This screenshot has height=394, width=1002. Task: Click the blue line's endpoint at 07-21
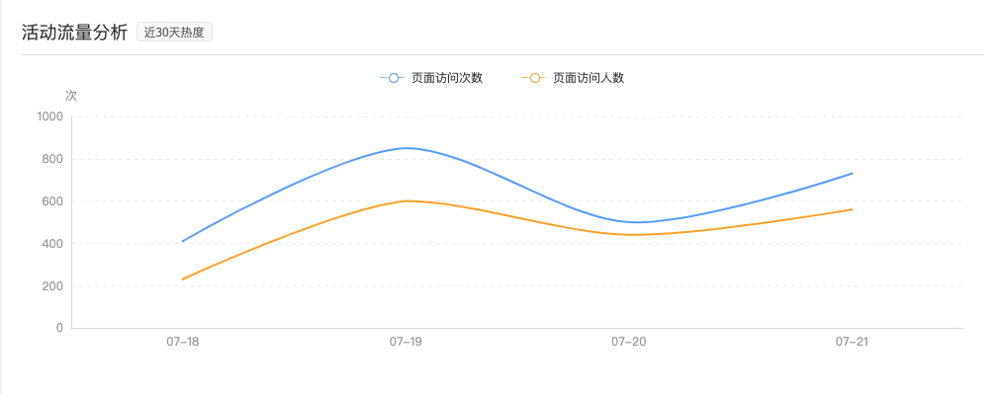[852, 174]
